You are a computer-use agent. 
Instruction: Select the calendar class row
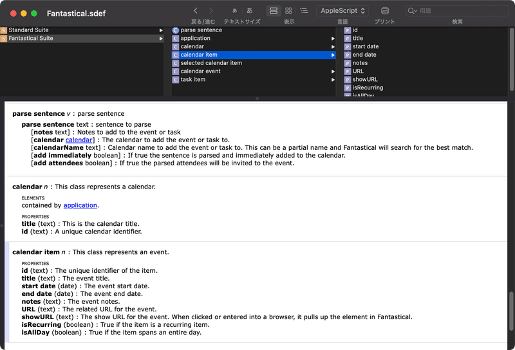click(254, 46)
